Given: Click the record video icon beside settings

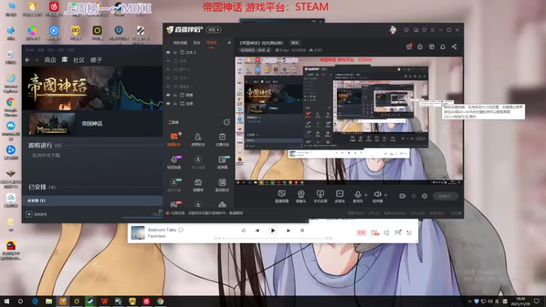Looking at the screenshot, I should point(402,196).
